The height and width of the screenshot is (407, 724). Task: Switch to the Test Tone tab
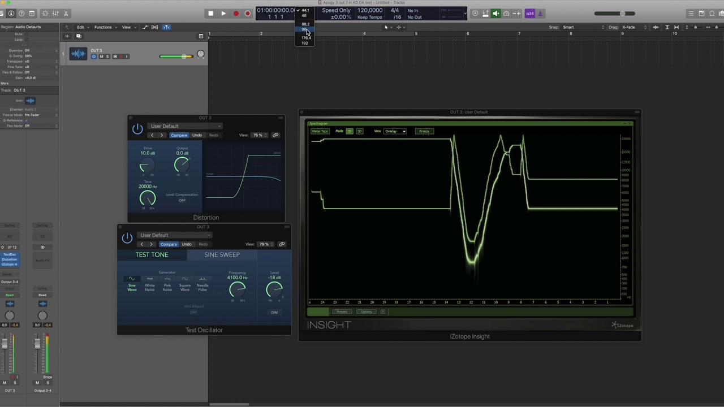(152, 255)
